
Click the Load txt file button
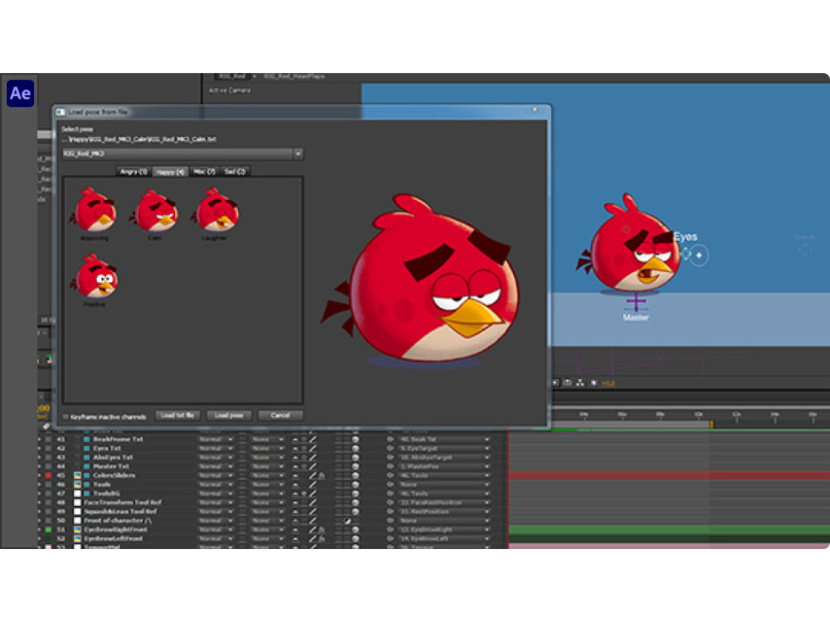click(x=178, y=415)
